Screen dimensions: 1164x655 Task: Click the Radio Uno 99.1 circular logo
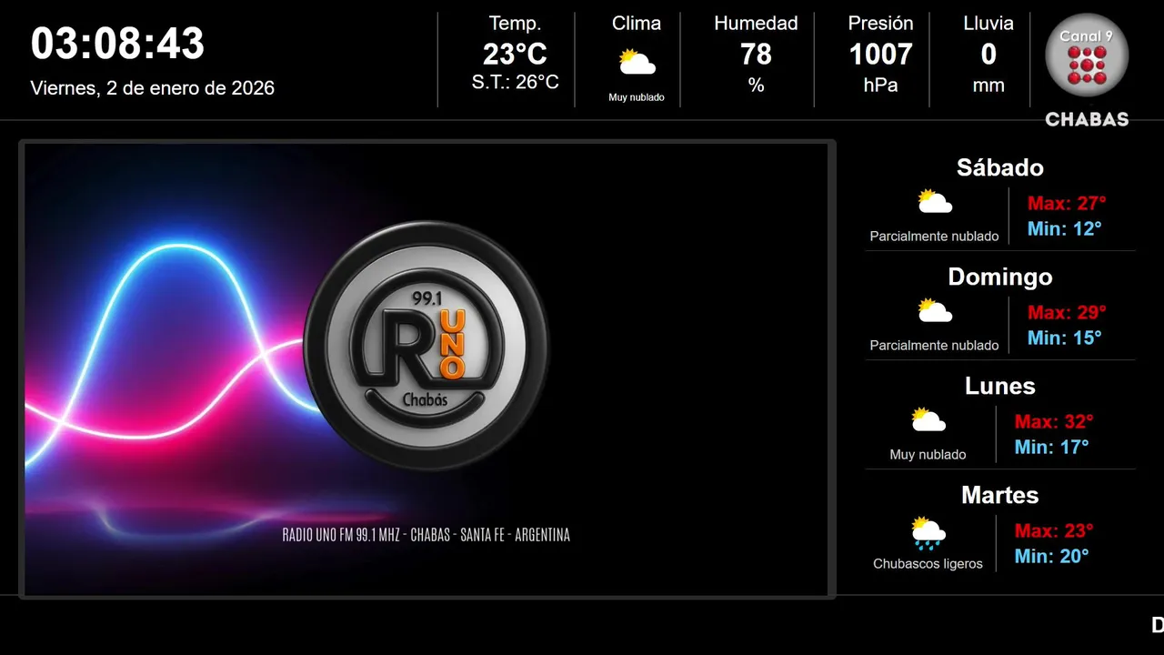coord(426,346)
